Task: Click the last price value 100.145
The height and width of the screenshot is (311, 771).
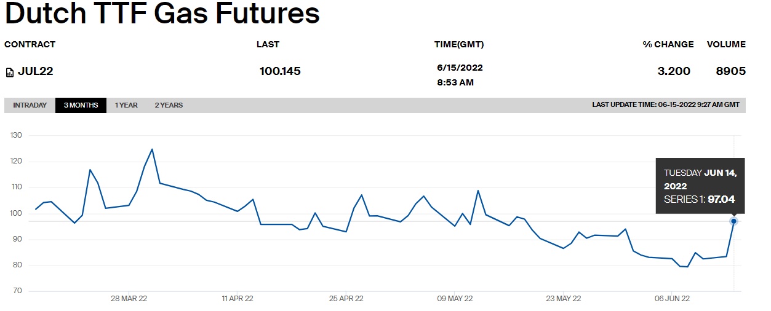Action: click(280, 71)
